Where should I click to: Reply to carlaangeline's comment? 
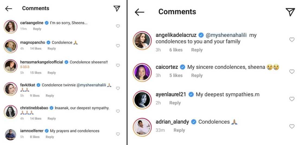(x=37, y=29)
